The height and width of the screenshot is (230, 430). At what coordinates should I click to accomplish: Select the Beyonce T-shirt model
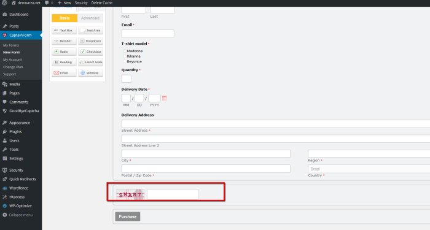coord(125,61)
